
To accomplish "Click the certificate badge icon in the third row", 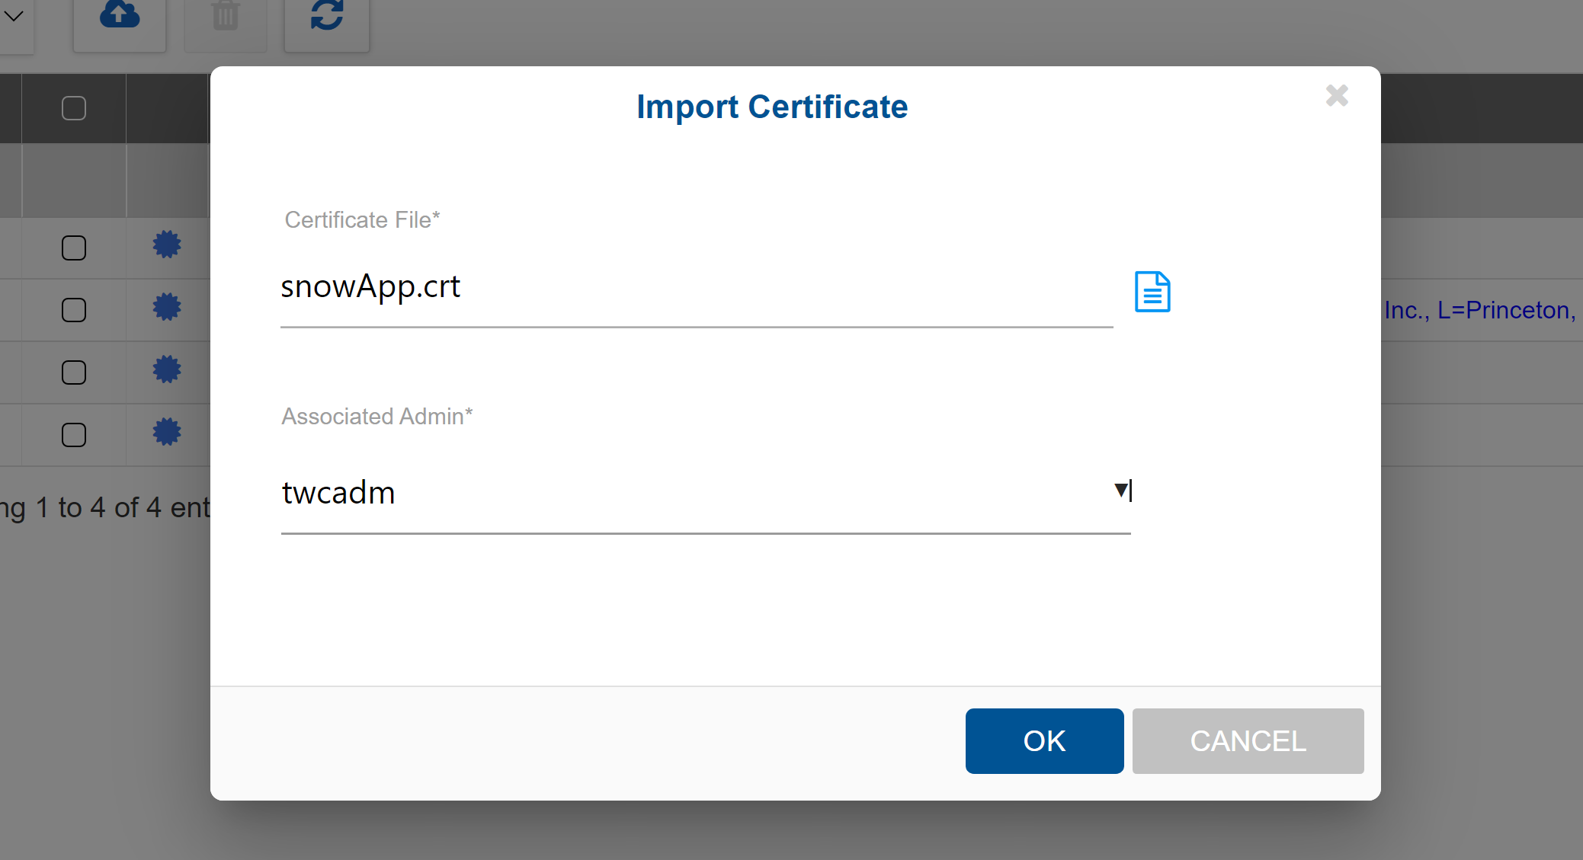I will (166, 369).
